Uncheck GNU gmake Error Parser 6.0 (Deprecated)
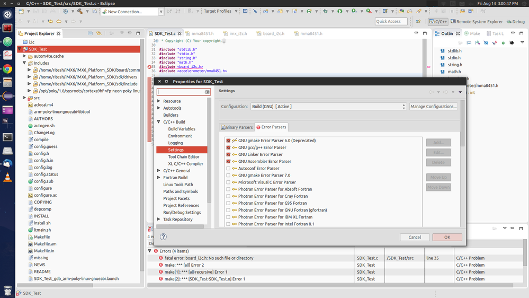 click(228, 141)
